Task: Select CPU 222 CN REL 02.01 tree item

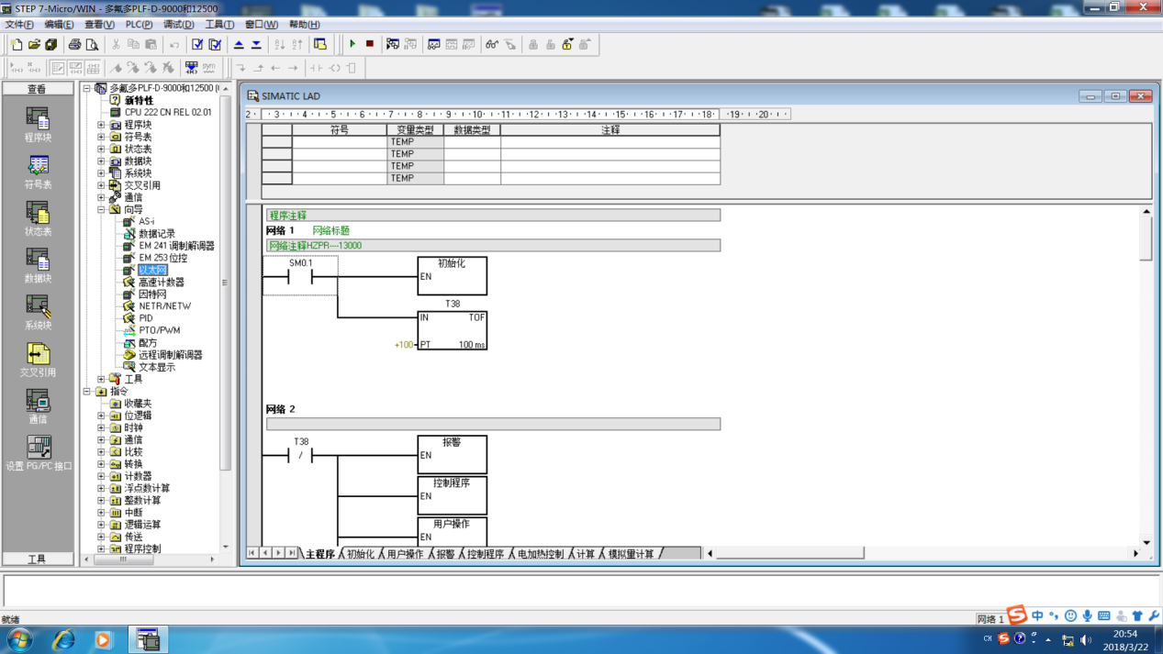Action: (x=168, y=112)
